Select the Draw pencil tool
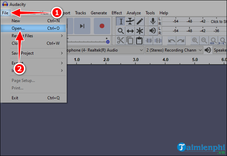Screen dimensions: 227x156 (140, 22)
